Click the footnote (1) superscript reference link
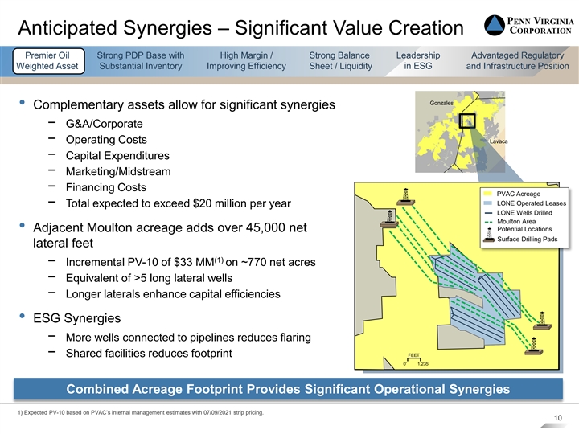Image resolution: width=579 pixels, height=434 pixels. click(x=219, y=260)
